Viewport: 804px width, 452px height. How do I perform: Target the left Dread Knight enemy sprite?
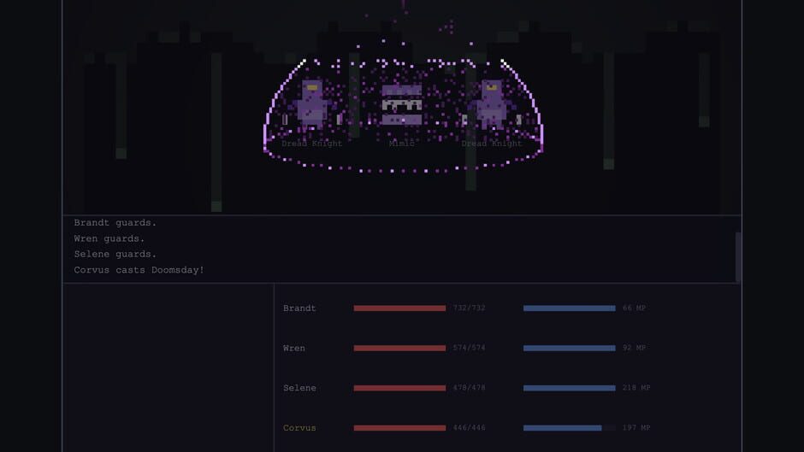coord(311,104)
